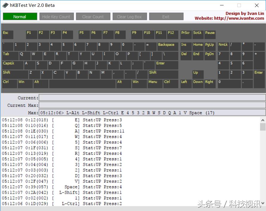Click the Current input field

tap(152, 98)
